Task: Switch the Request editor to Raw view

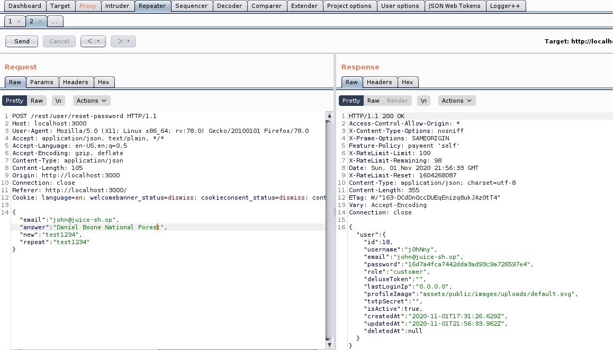Action: 37,100
